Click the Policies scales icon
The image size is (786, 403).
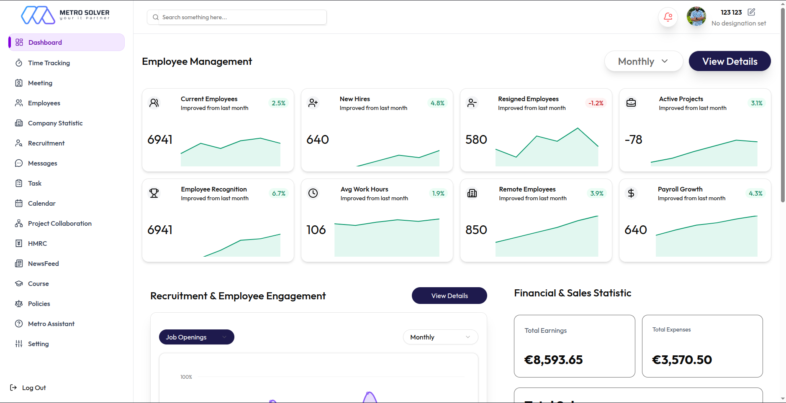tap(19, 304)
